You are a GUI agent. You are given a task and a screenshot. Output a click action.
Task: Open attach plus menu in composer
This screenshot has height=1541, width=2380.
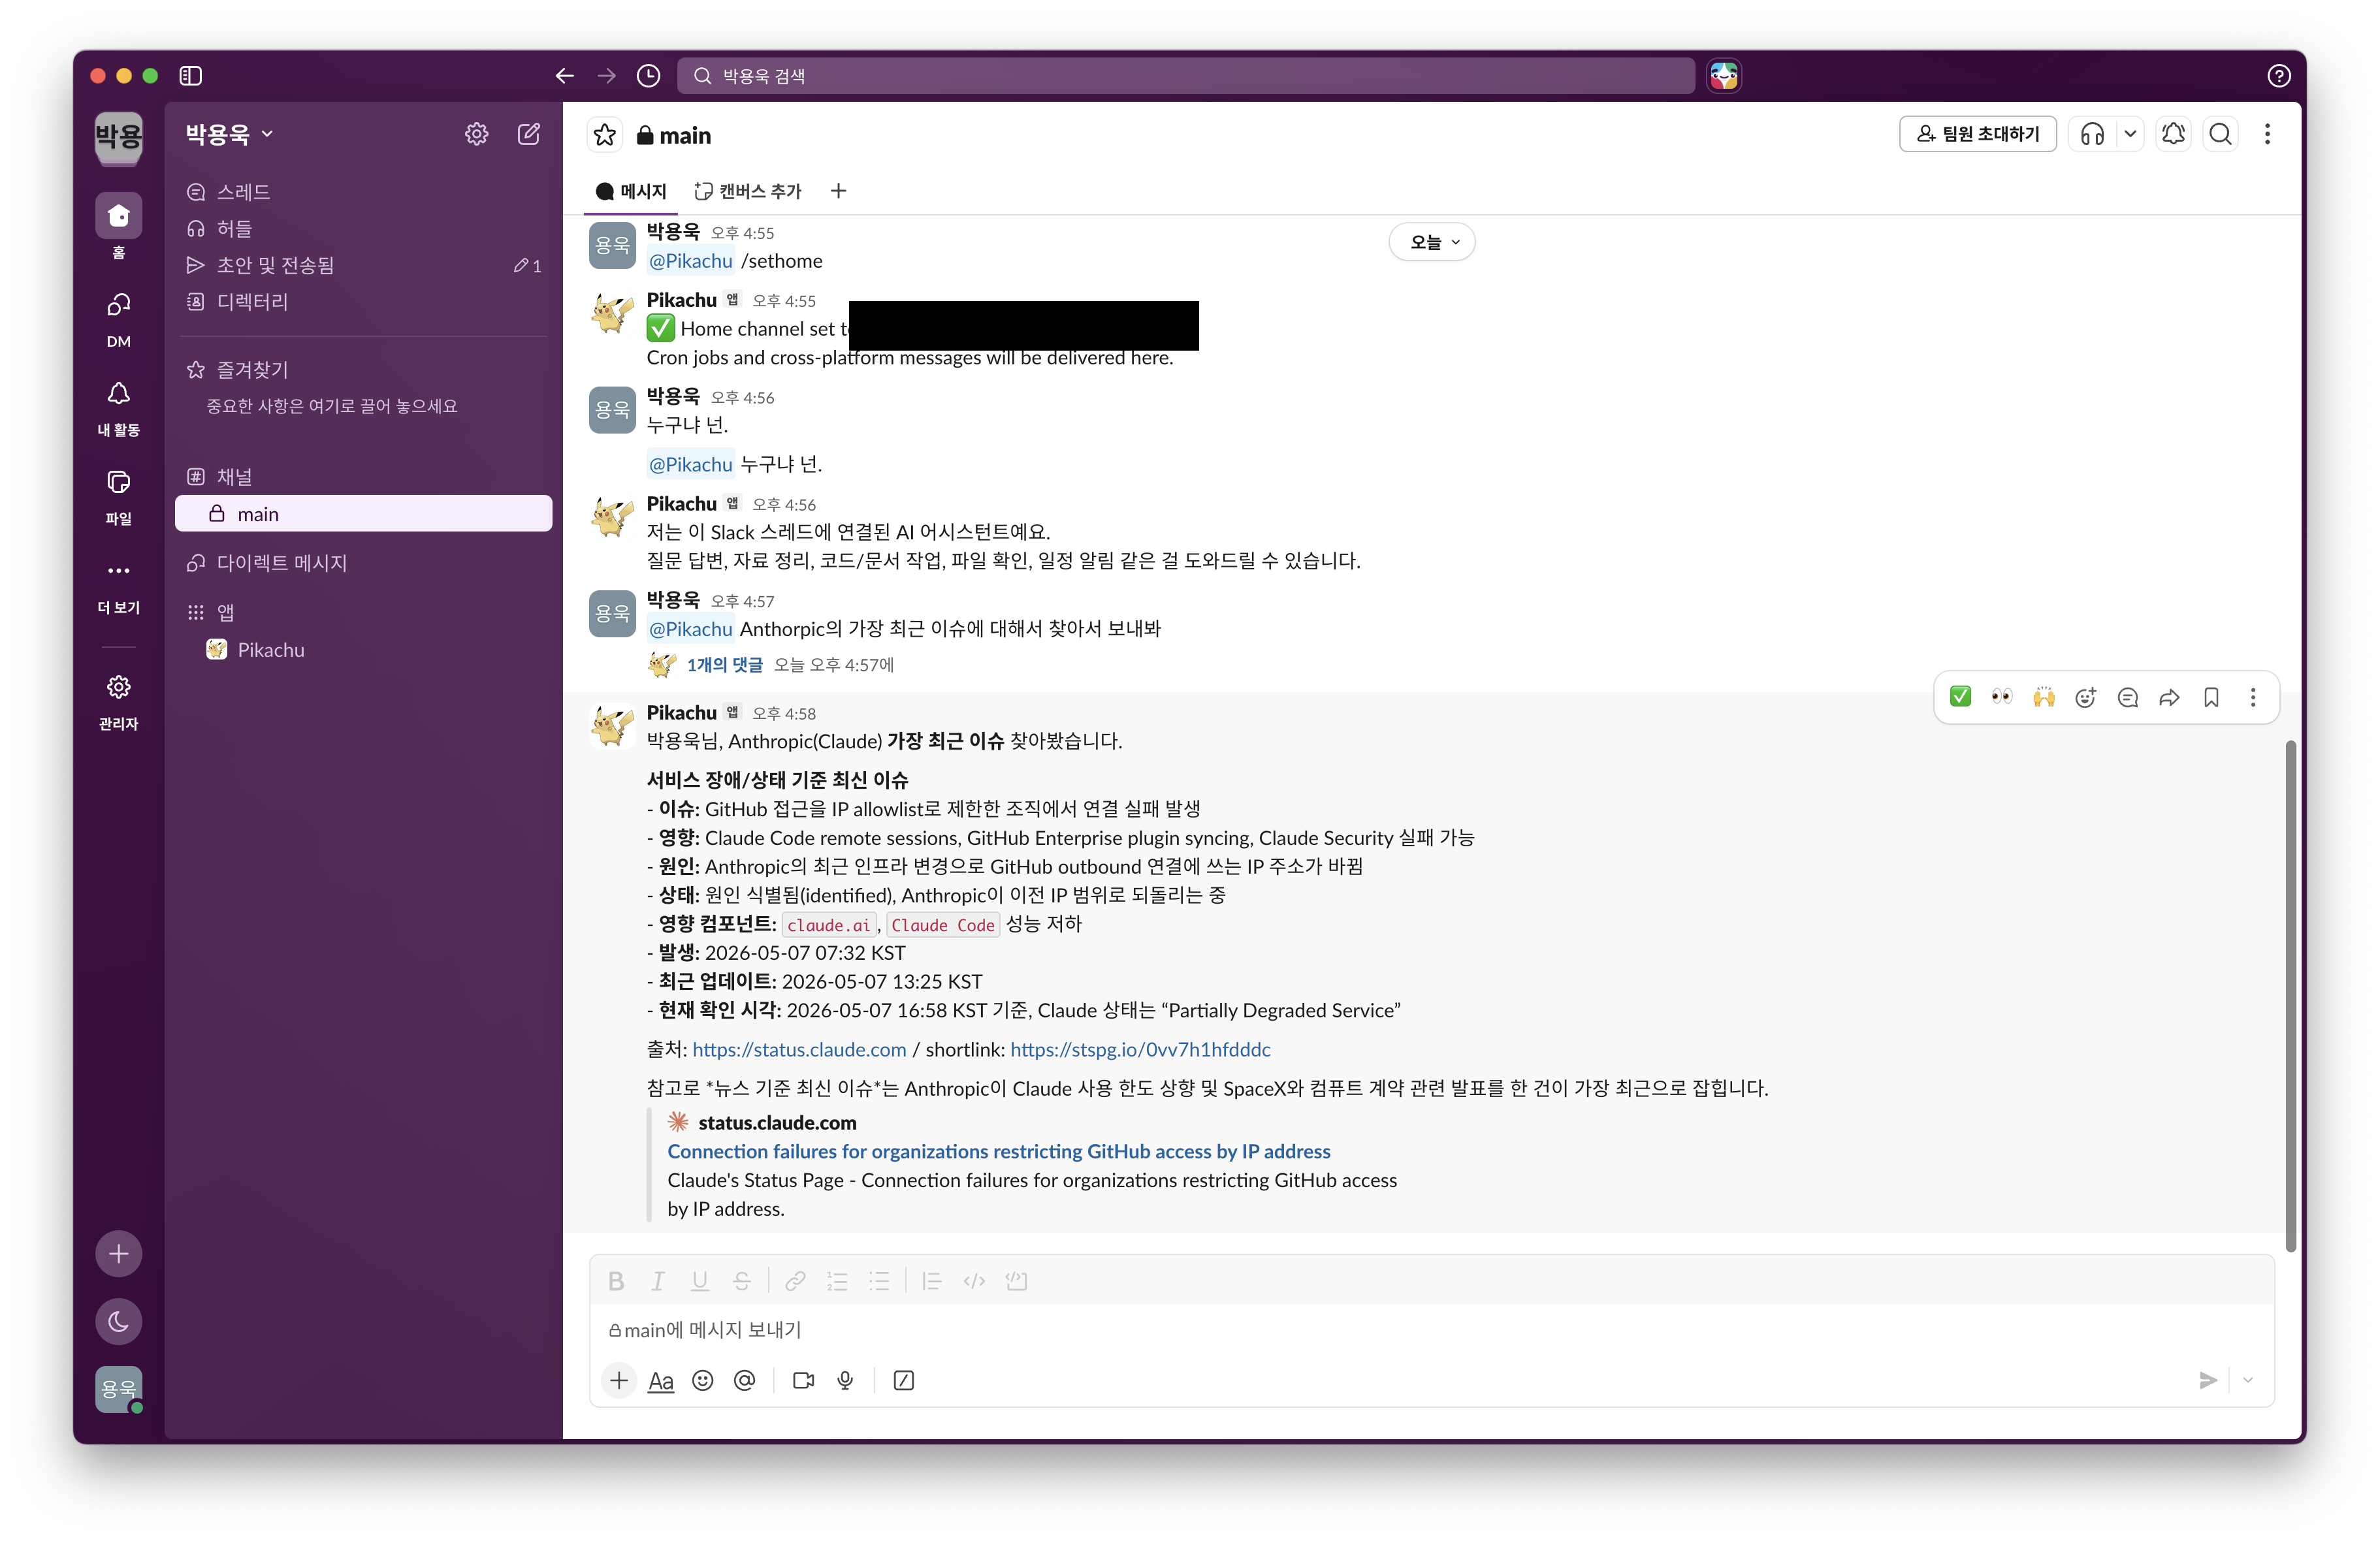click(x=619, y=1380)
